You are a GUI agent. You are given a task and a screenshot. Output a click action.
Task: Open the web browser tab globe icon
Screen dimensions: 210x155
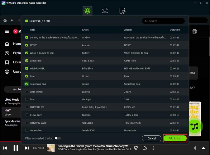pos(88,11)
